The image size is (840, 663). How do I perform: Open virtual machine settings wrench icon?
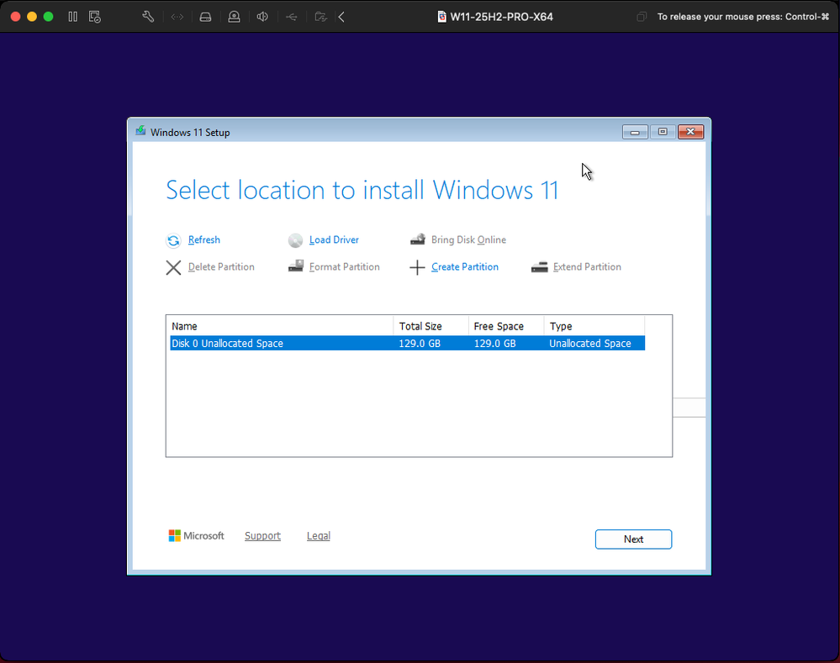(148, 17)
